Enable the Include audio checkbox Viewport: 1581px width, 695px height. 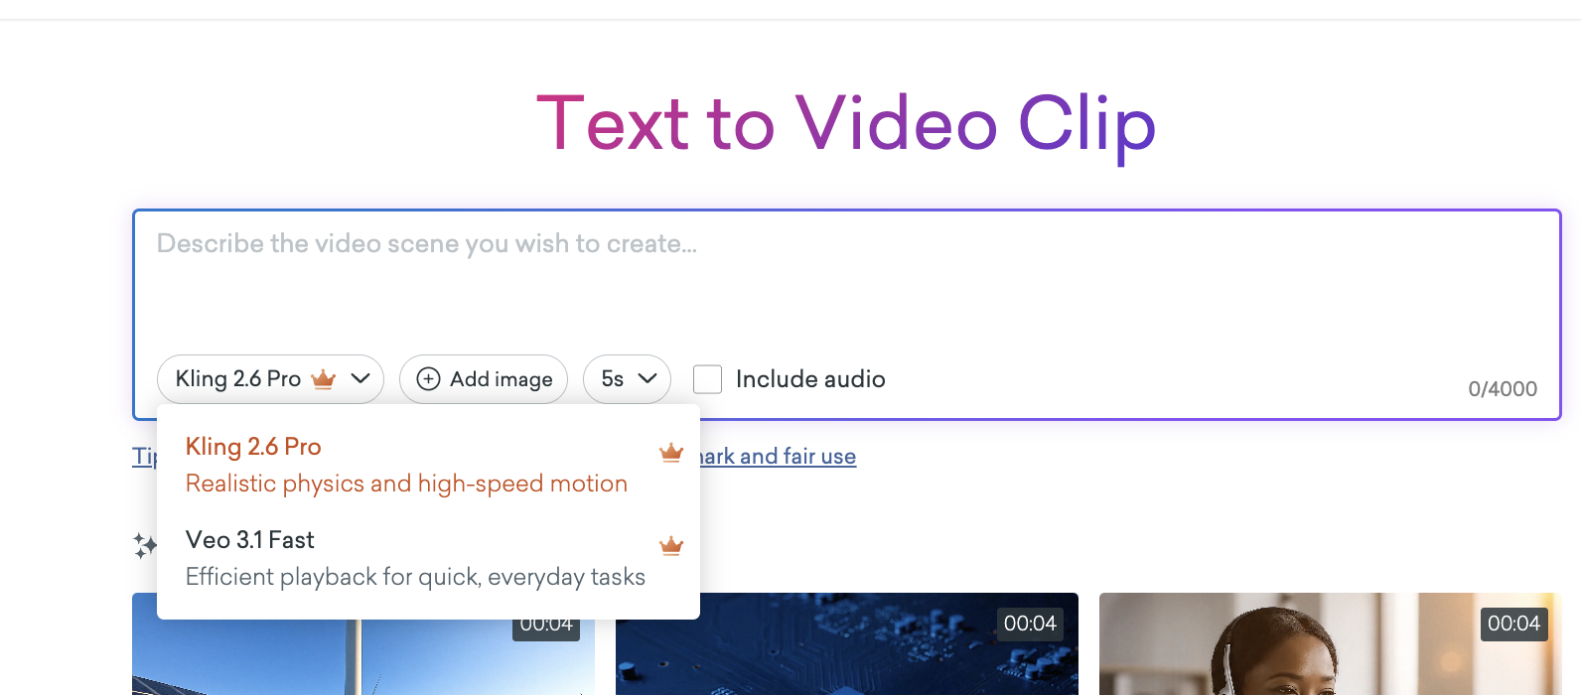[x=707, y=379]
